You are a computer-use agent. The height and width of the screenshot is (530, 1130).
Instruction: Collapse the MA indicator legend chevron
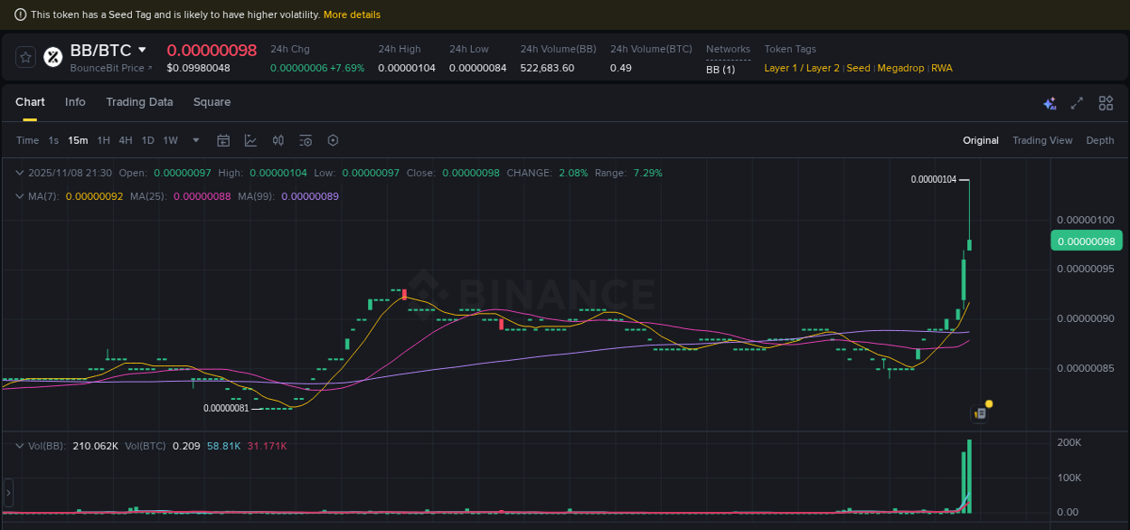(18, 196)
